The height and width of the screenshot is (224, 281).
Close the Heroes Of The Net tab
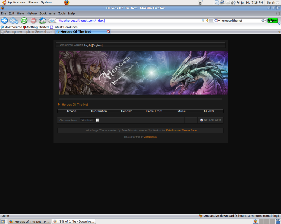[x=108, y=32]
